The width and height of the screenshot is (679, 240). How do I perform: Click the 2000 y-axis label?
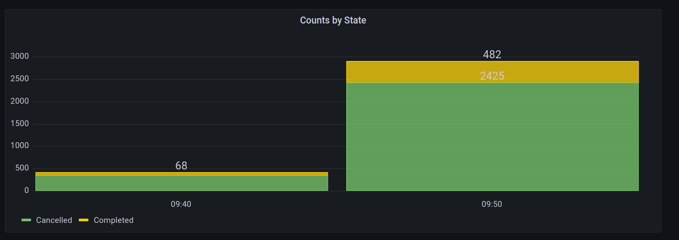click(x=20, y=102)
